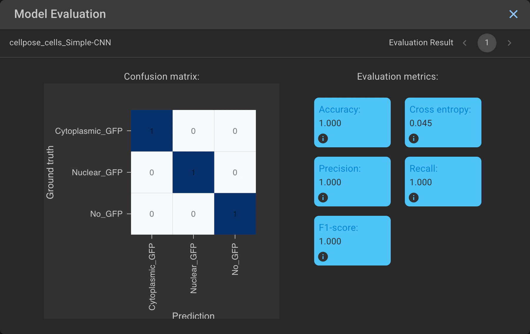Screen dimensions: 530x334
Task: Open the Cross entropy info icon
Action: pyautogui.click(x=414, y=138)
